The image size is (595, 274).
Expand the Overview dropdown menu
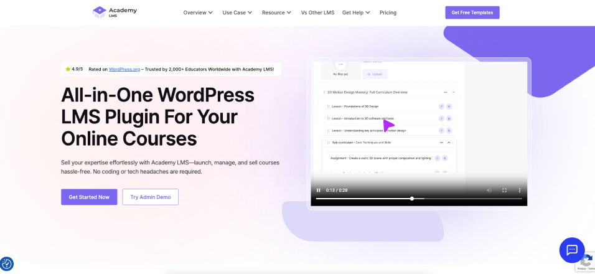[198, 12]
